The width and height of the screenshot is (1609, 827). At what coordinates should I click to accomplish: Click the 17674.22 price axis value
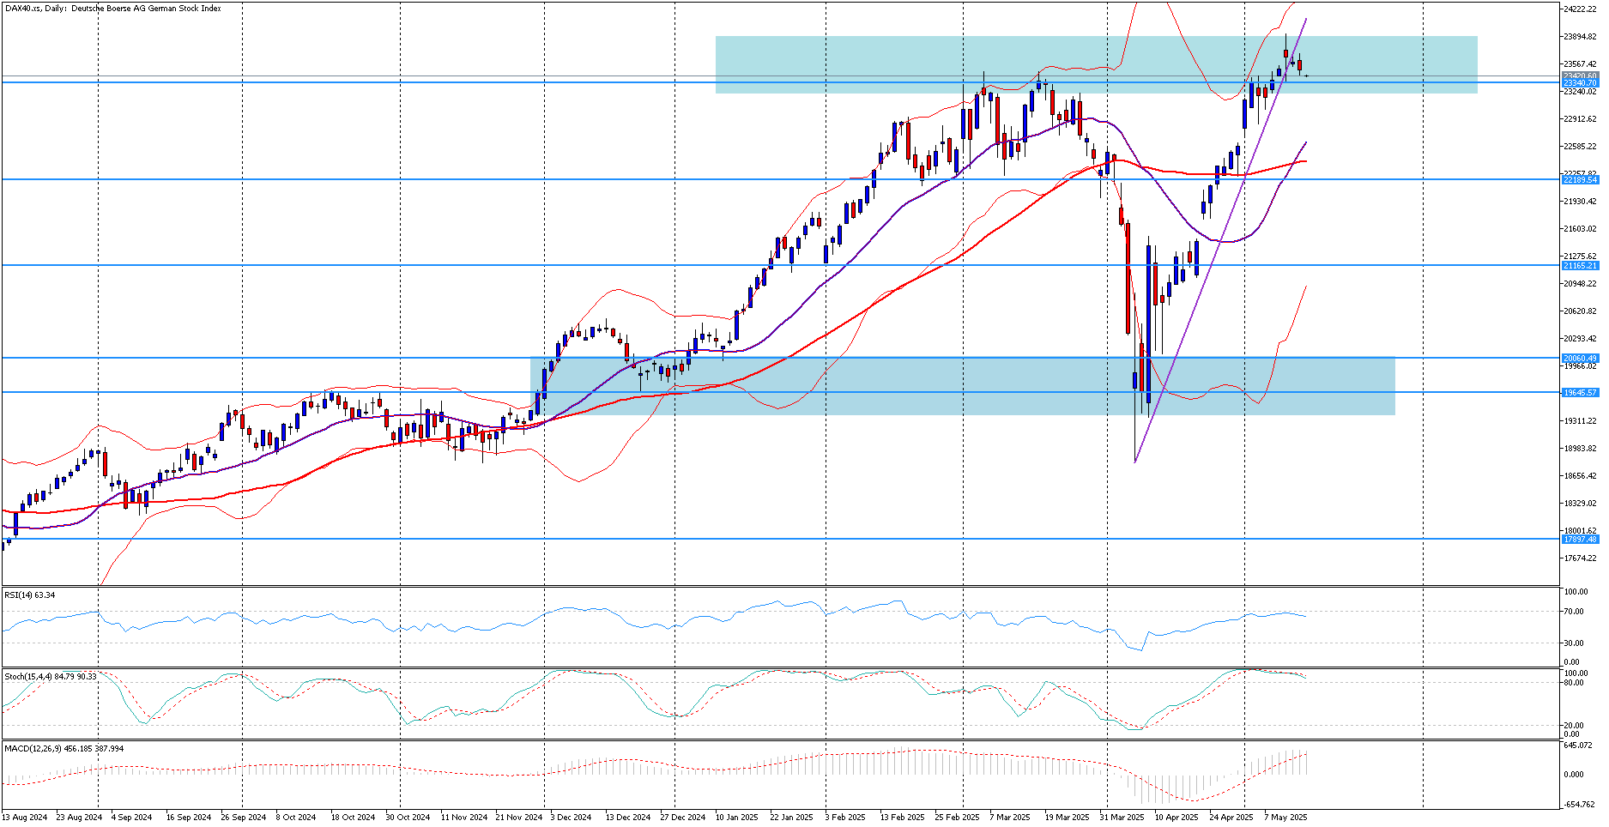(1581, 558)
